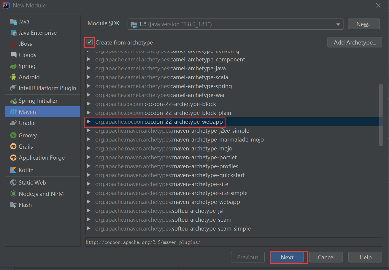
Task: Click the Grails icon
Action: point(13,147)
